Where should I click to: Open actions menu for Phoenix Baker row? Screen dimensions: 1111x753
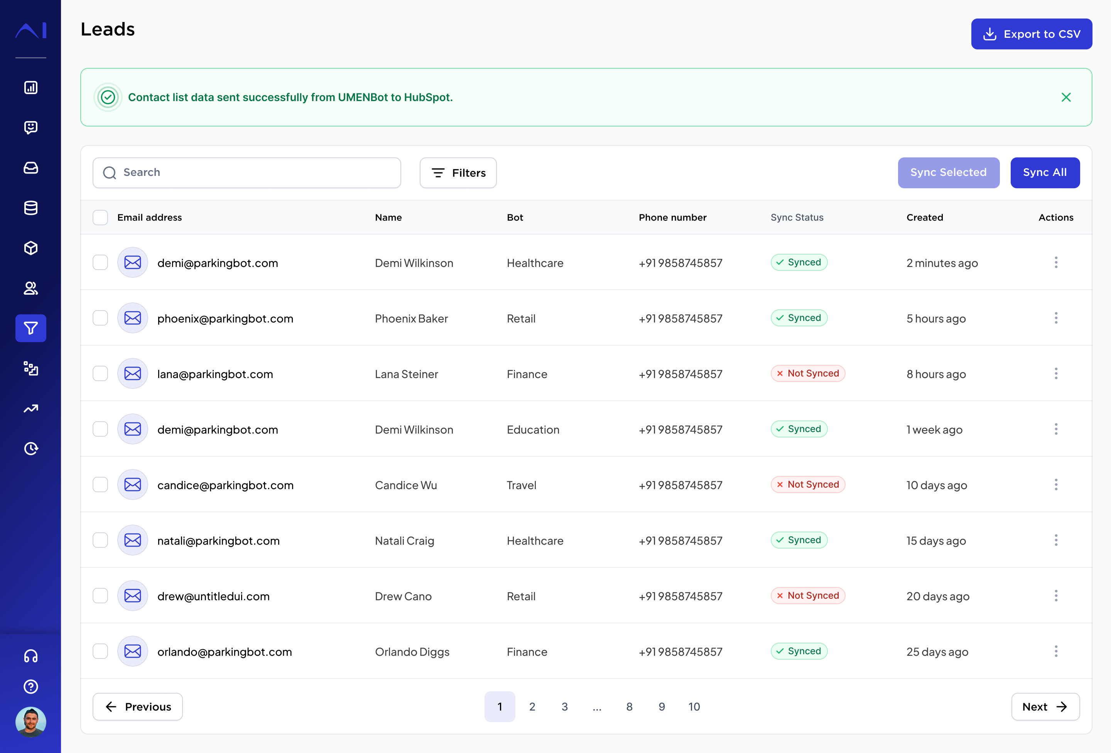[1056, 318]
